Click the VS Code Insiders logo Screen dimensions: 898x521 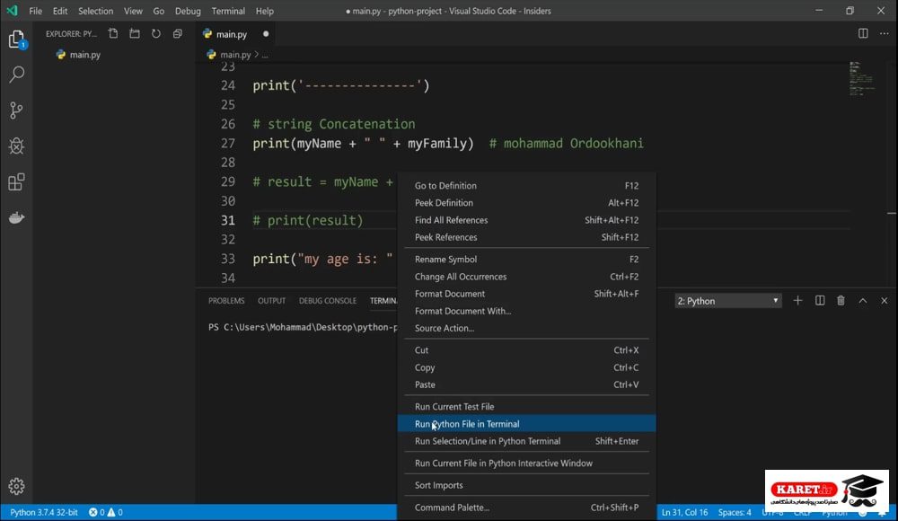tap(12, 11)
